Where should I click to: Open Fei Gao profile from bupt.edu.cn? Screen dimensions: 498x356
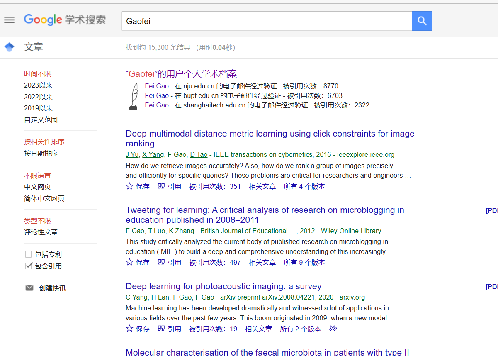(x=157, y=96)
